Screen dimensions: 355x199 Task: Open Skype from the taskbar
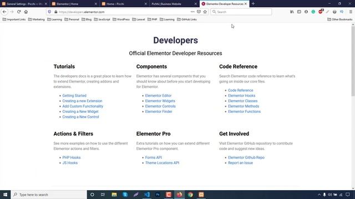click(125, 195)
